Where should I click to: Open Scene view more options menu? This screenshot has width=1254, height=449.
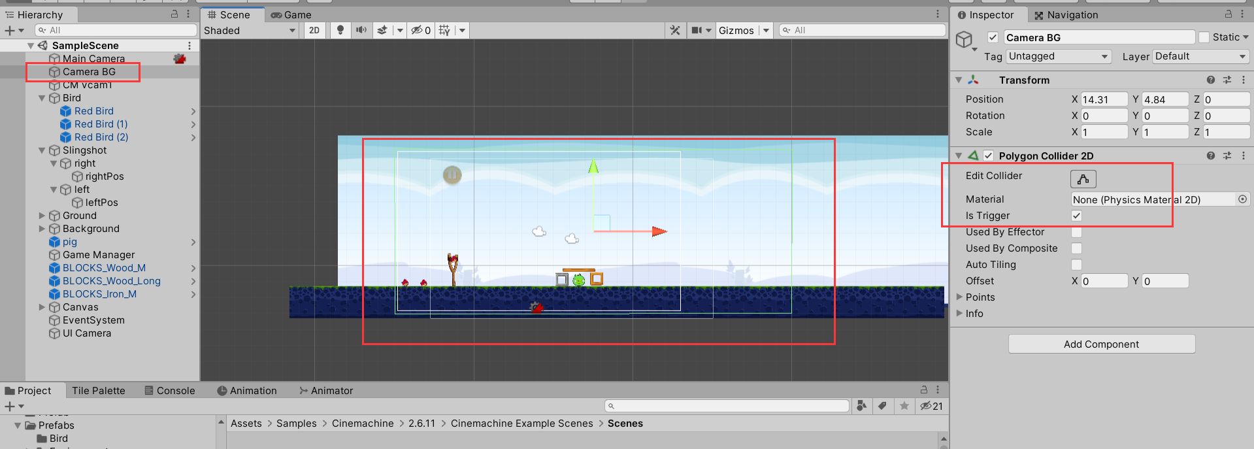point(938,14)
